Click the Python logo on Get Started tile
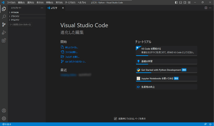This screenshot has height=126, width=214. click(x=138, y=70)
